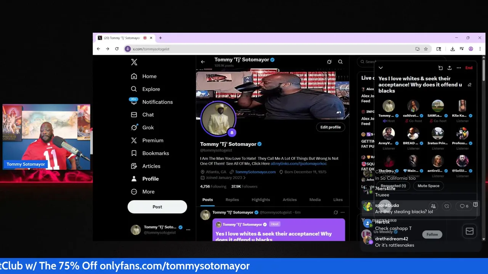Viewport: 488px width, 274px height.
Task: Click the Space help question icon
Action: (475, 205)
